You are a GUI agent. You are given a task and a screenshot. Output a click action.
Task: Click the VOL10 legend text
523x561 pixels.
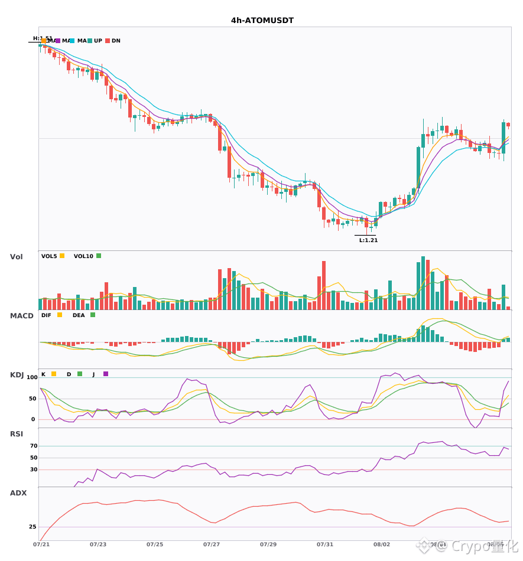point(83,256)
